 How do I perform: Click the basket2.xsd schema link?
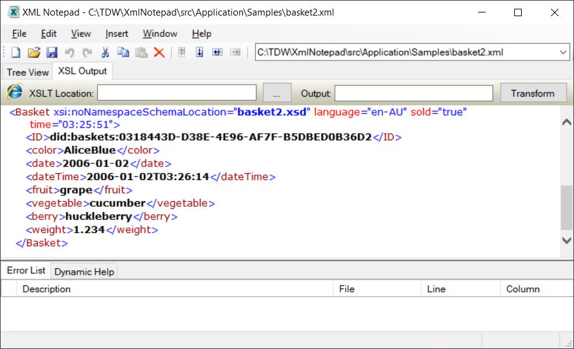tap(271, 112)
